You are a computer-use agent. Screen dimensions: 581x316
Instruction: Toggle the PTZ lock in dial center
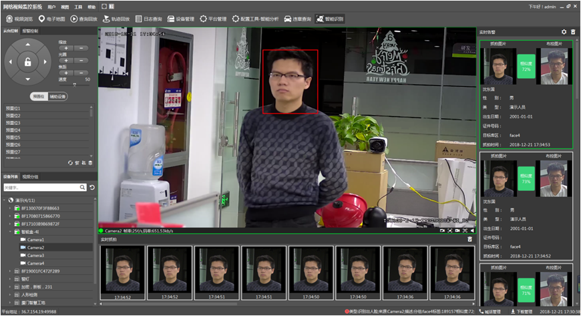(x=28, y=62)
